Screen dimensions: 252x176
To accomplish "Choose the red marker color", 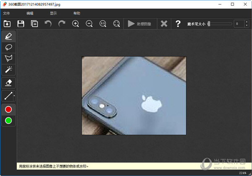I will (x=8, y=109).
